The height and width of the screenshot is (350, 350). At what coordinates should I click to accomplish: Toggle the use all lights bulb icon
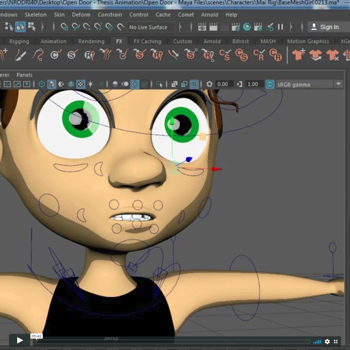[x=91, y=84]
